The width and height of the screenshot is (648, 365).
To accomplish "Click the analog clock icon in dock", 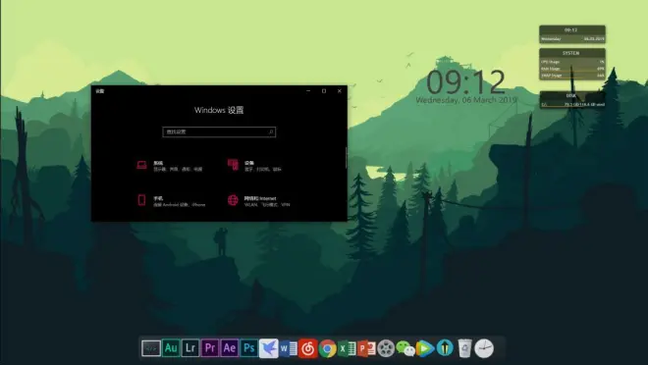I will click(484, 348).
